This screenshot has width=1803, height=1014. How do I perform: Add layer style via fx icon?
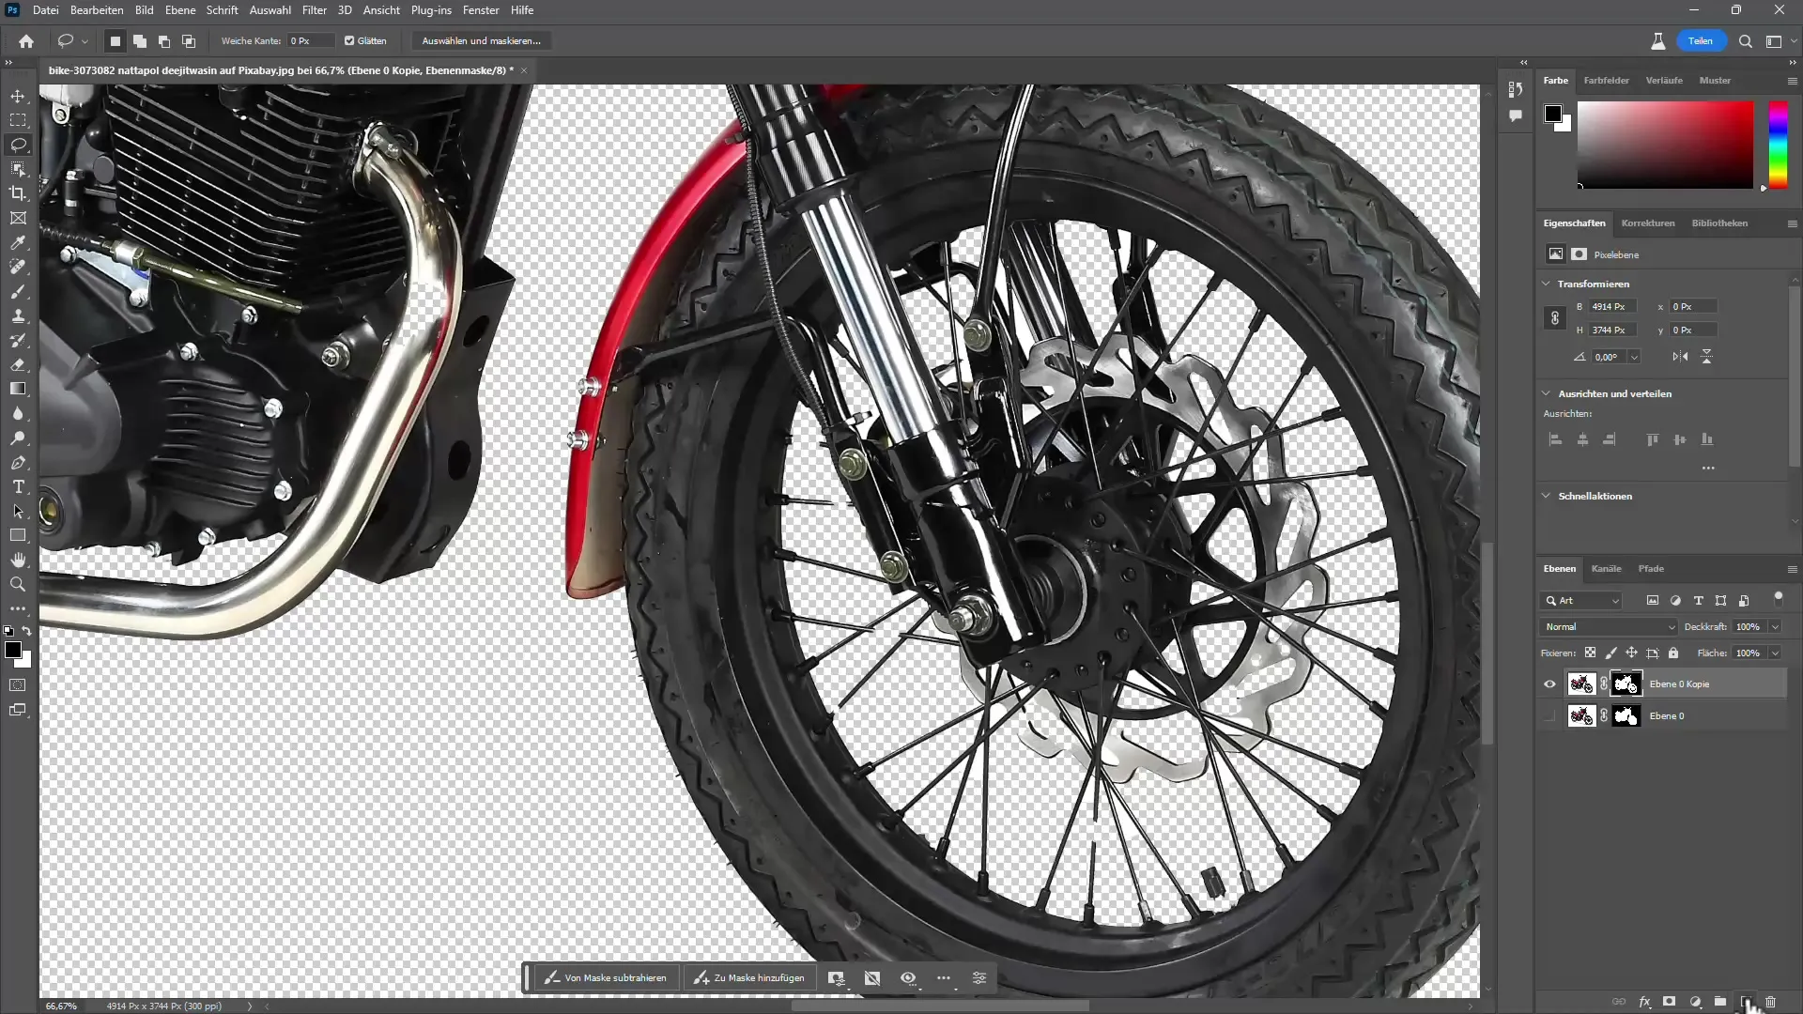coord(1644,1002)
